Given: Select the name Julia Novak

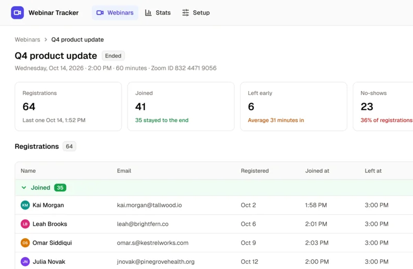Looking at the screenshot, I should (x=49, y=262).
